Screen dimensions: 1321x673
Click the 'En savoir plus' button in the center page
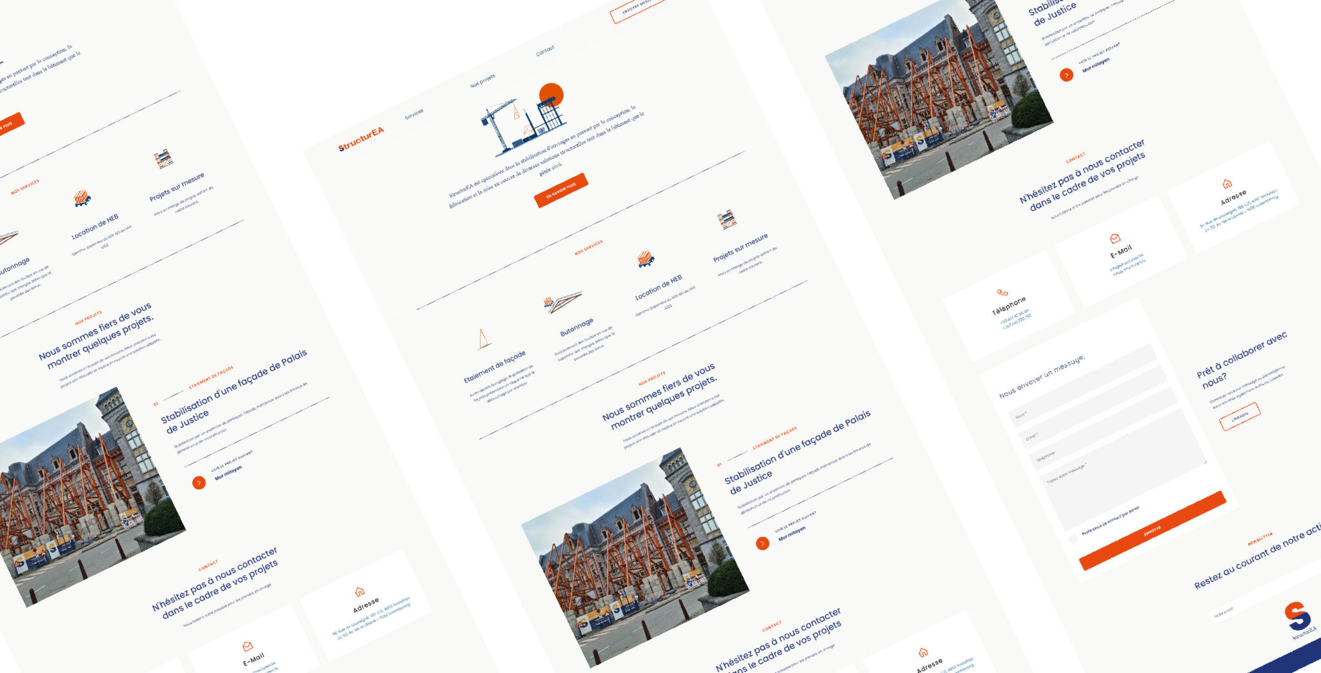click(561, 190)
